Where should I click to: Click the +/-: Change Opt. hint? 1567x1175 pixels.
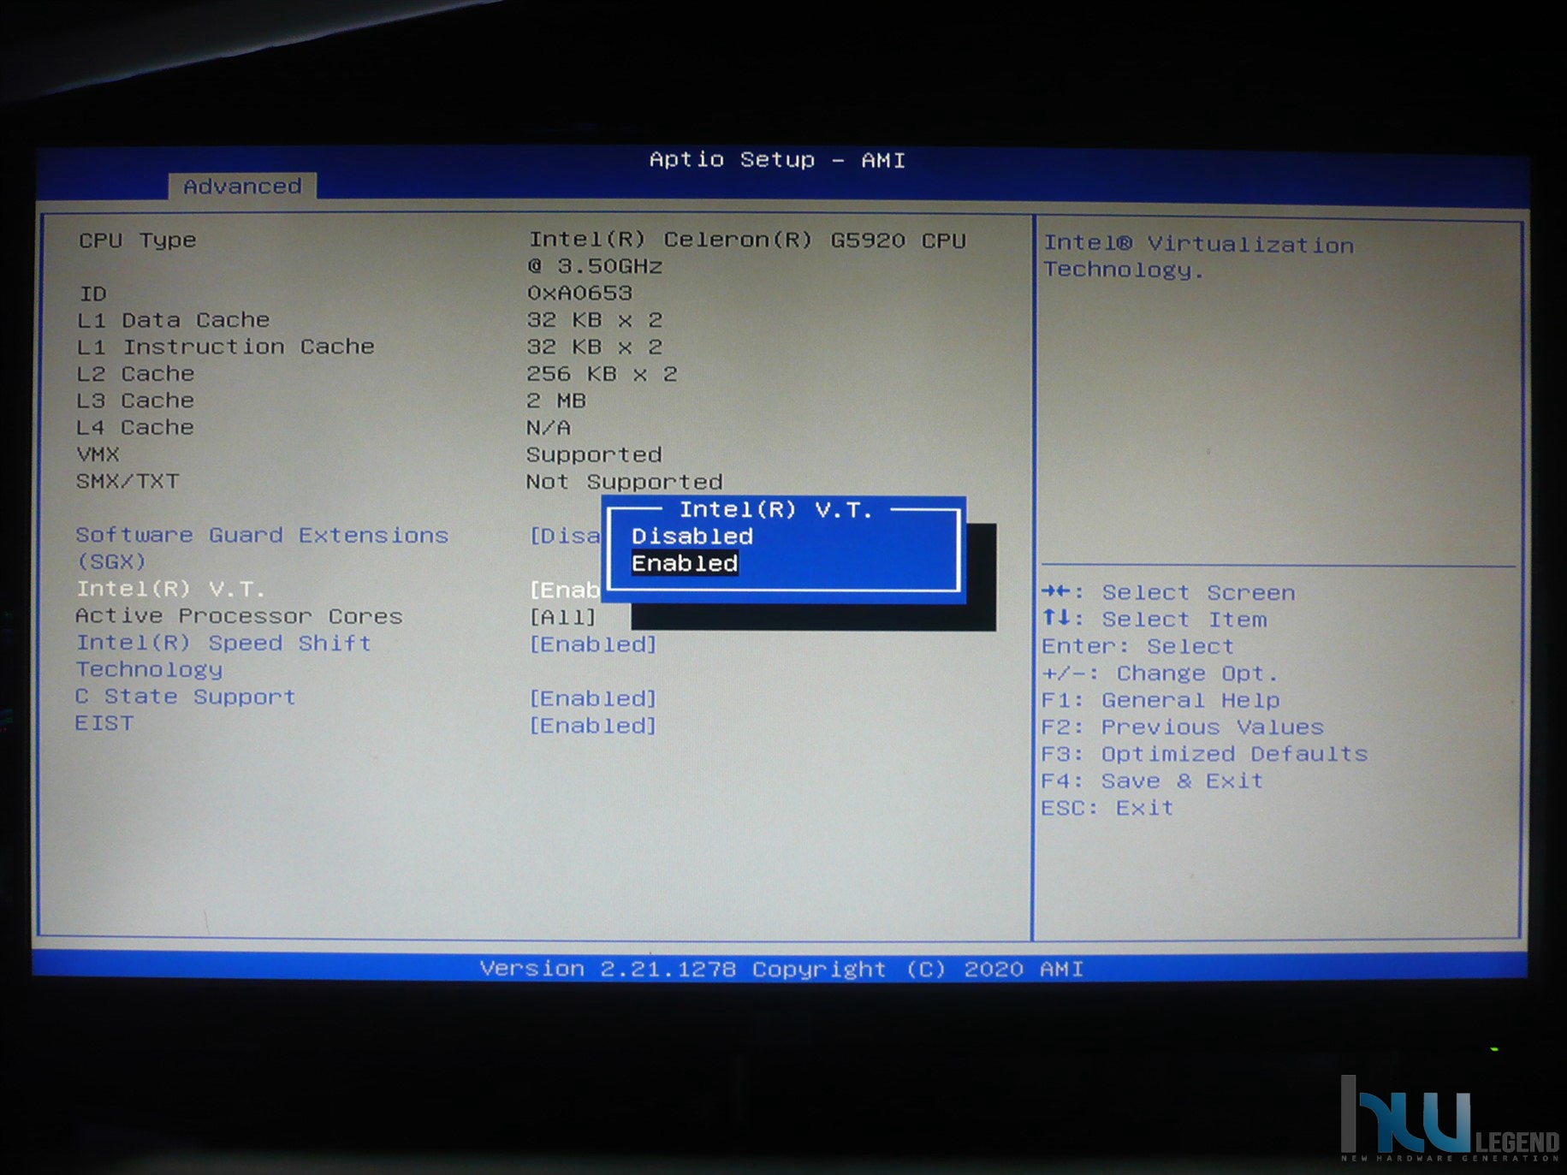pyautogui.click(x=1160, y=673)
